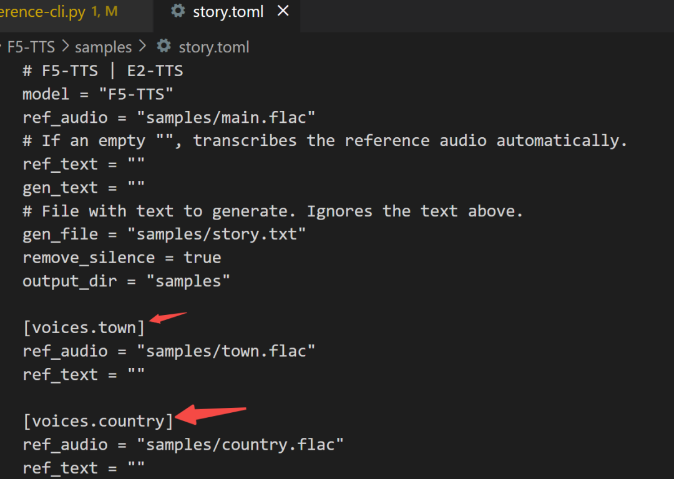674x479 pixels.
Task: Click the "samples/main.flac" string value
Action: [x=226, y=117]
